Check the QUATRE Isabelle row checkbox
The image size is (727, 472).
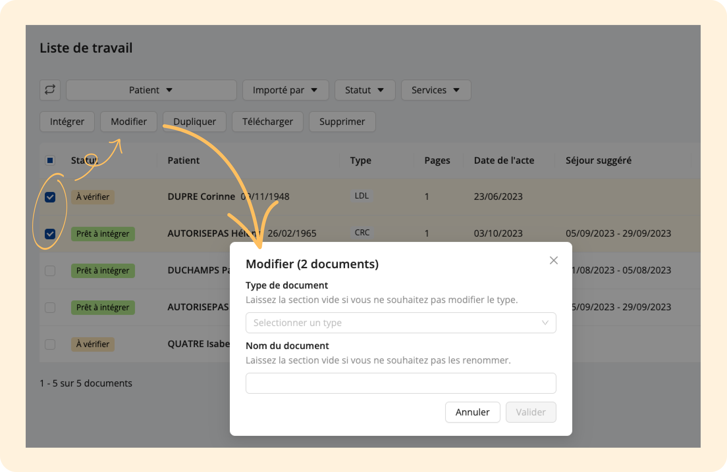click(x=50, y=344)
